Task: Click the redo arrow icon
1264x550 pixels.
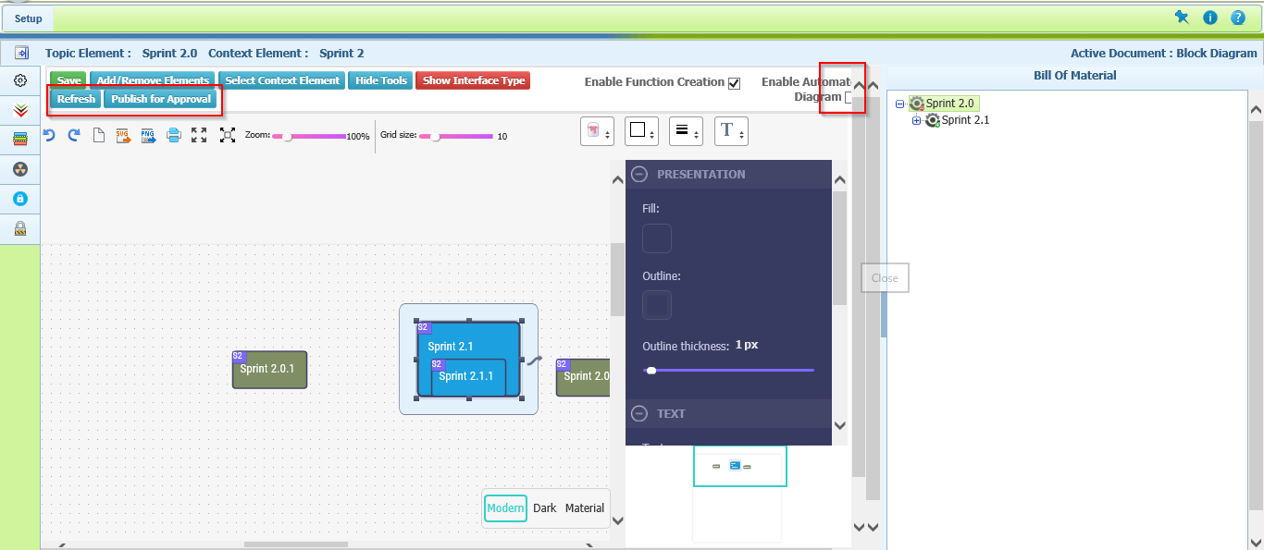Action: click(x=74, y=135)
